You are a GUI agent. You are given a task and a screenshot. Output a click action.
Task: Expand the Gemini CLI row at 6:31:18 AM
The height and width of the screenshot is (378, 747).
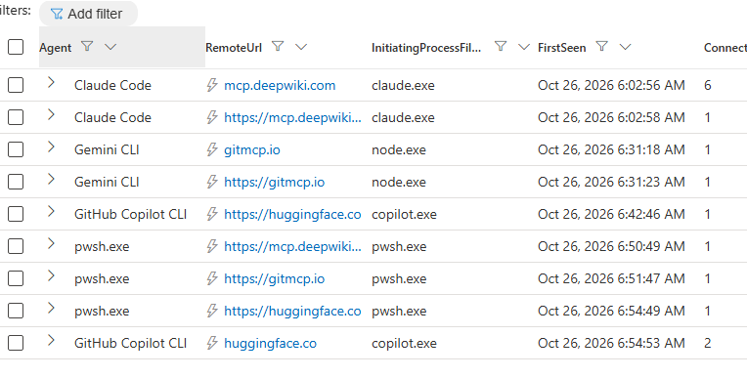click(x=52, y=147)
